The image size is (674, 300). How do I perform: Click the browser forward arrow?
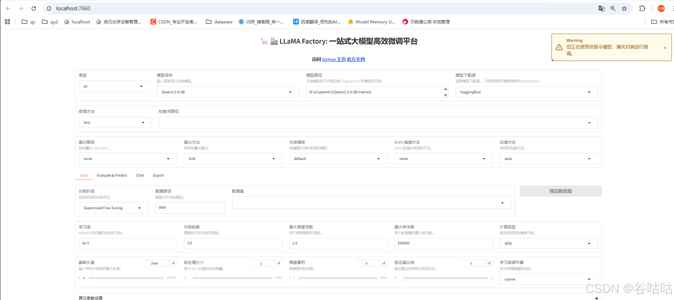[21, 9]
